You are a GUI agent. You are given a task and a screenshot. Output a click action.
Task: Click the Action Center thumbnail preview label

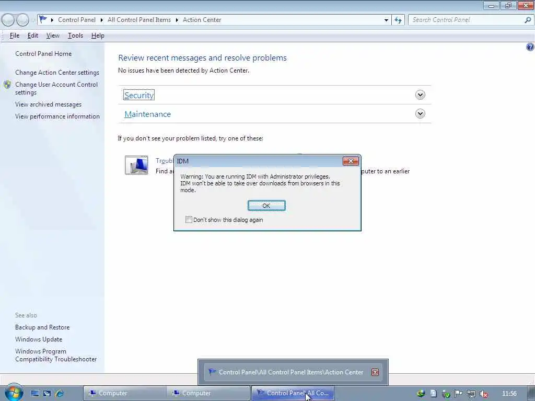click(290, 372)
